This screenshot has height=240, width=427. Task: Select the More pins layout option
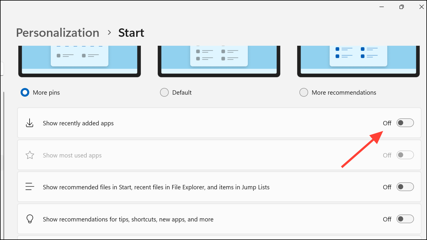pyautogui.click(x=25, y=93)
